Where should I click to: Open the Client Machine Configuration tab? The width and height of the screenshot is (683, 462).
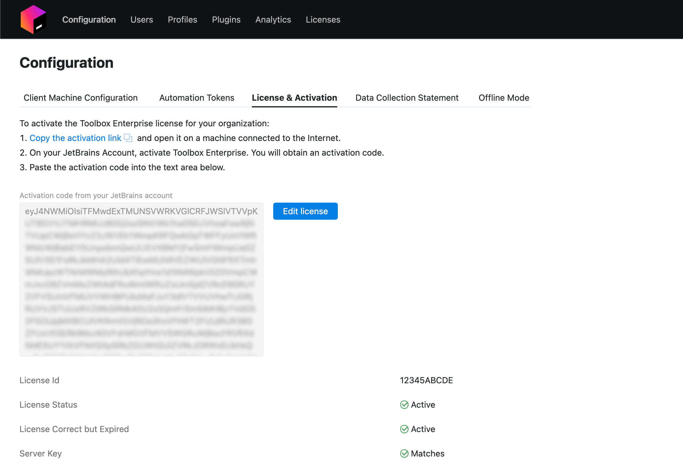pyautogui.click(x=80, y=98)
